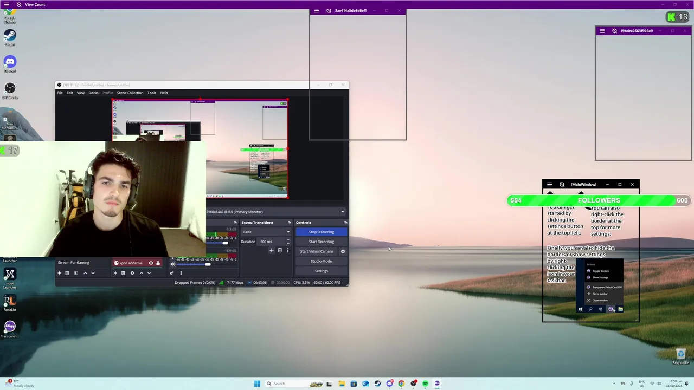Screen dimensions: 694x390
Task: Open hamburger menu in View Count window
Action: (x=7, y=4)
